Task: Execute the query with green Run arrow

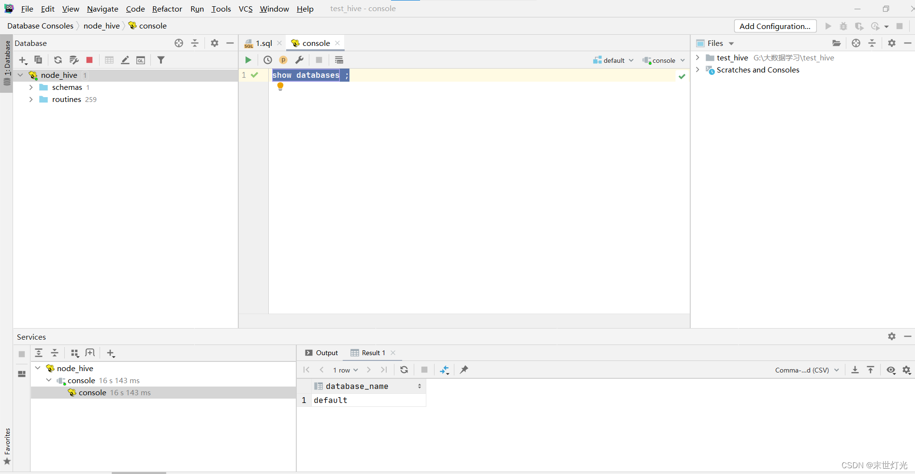Action: (x=248, y=60)
